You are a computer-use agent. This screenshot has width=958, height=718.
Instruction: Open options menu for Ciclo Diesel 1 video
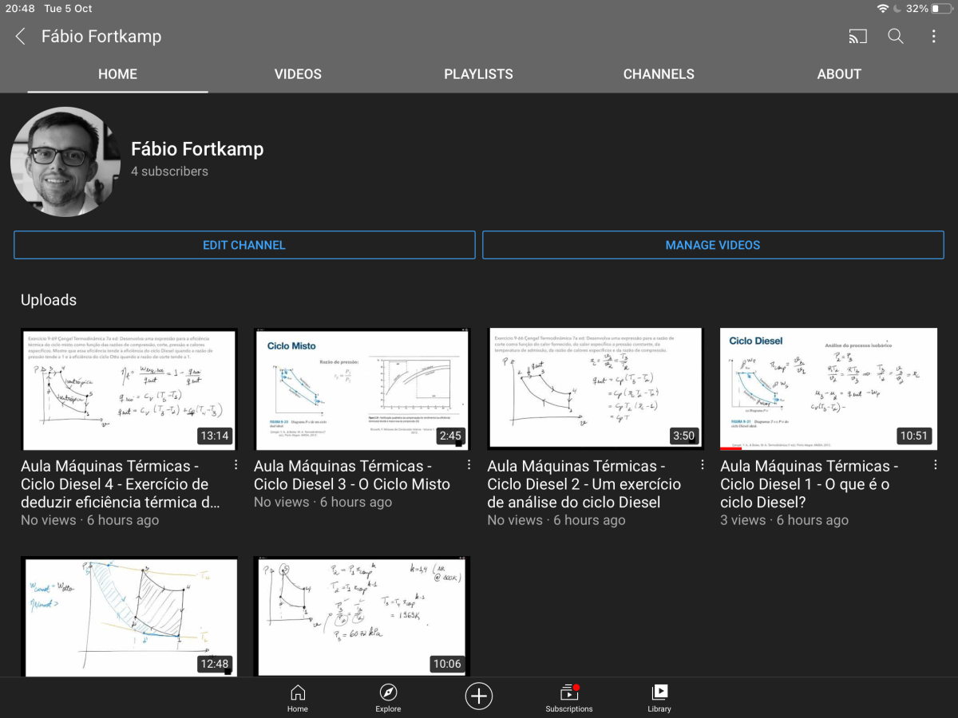[x=935, y=465]
